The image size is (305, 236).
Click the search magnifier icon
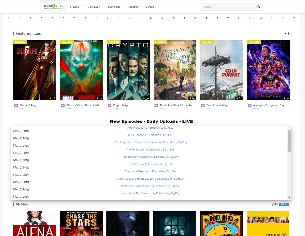click(x=258, y=7)
